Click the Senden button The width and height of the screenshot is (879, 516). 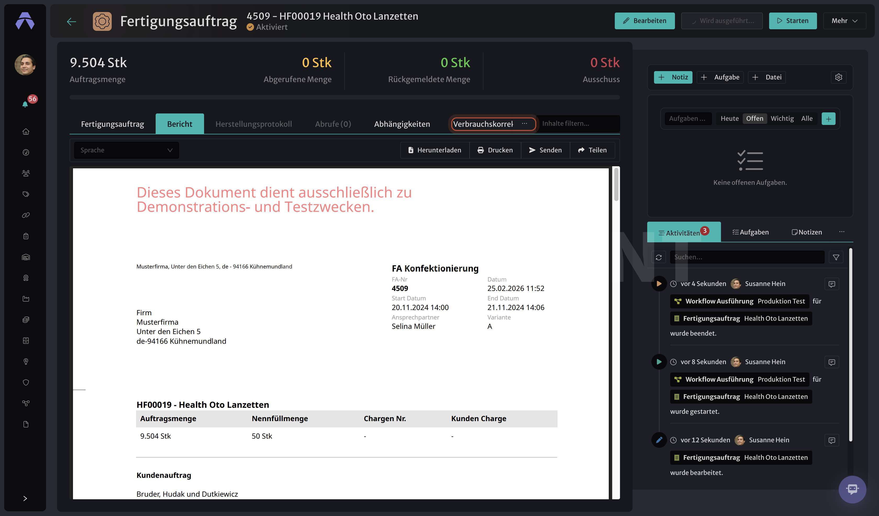545,150
